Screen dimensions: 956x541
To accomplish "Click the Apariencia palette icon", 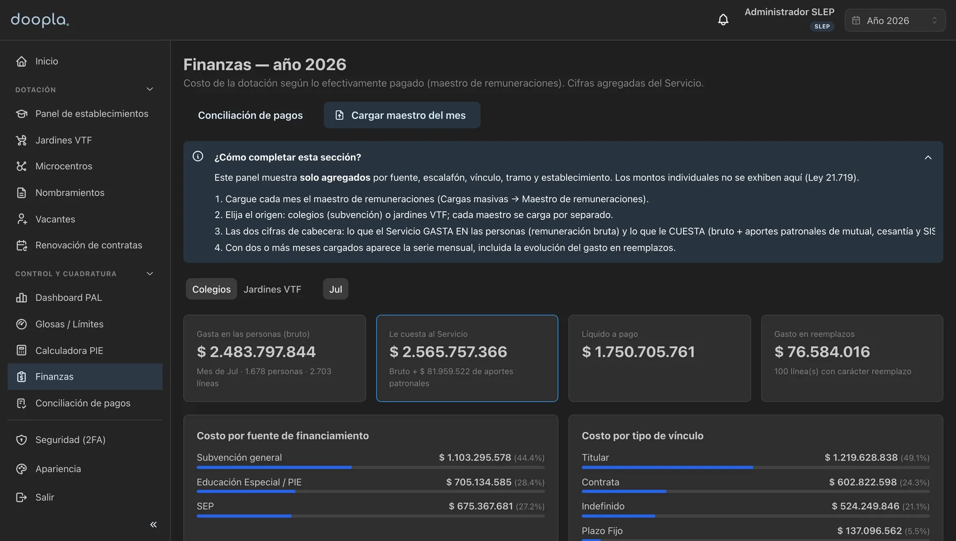I will point(21,469).
